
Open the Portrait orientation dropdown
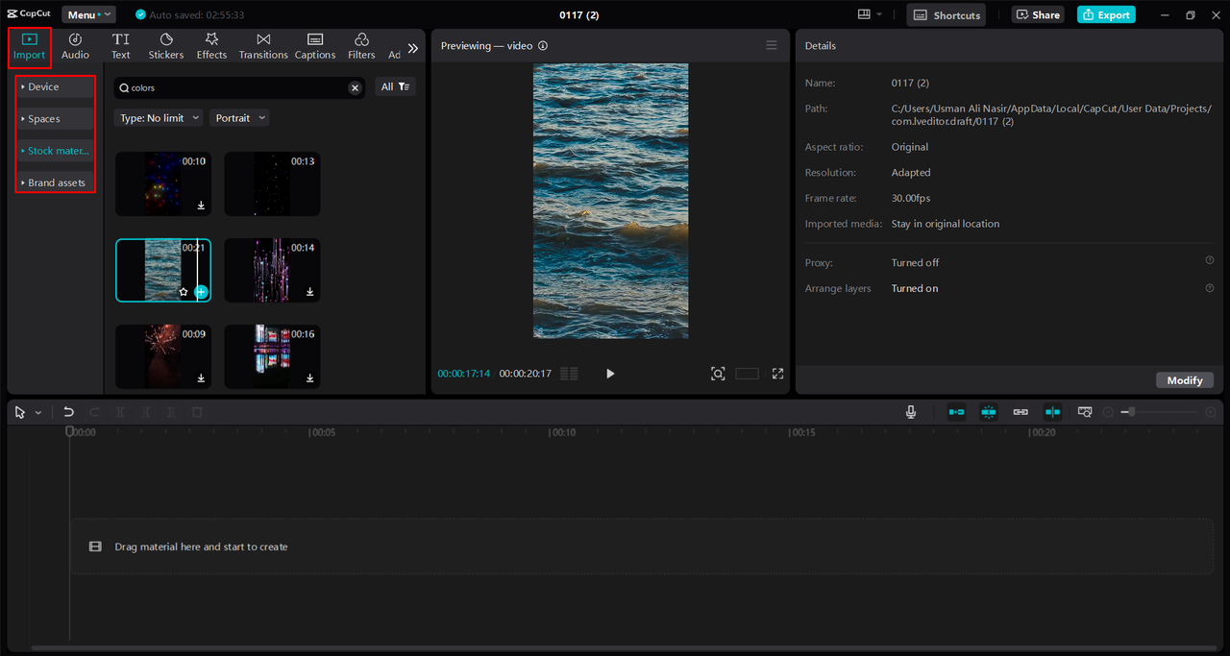coord(239,118)
